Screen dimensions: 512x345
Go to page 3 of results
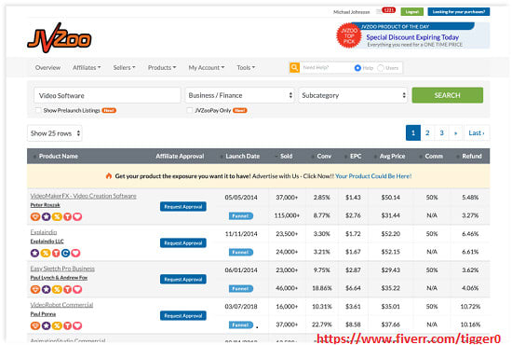441,133
